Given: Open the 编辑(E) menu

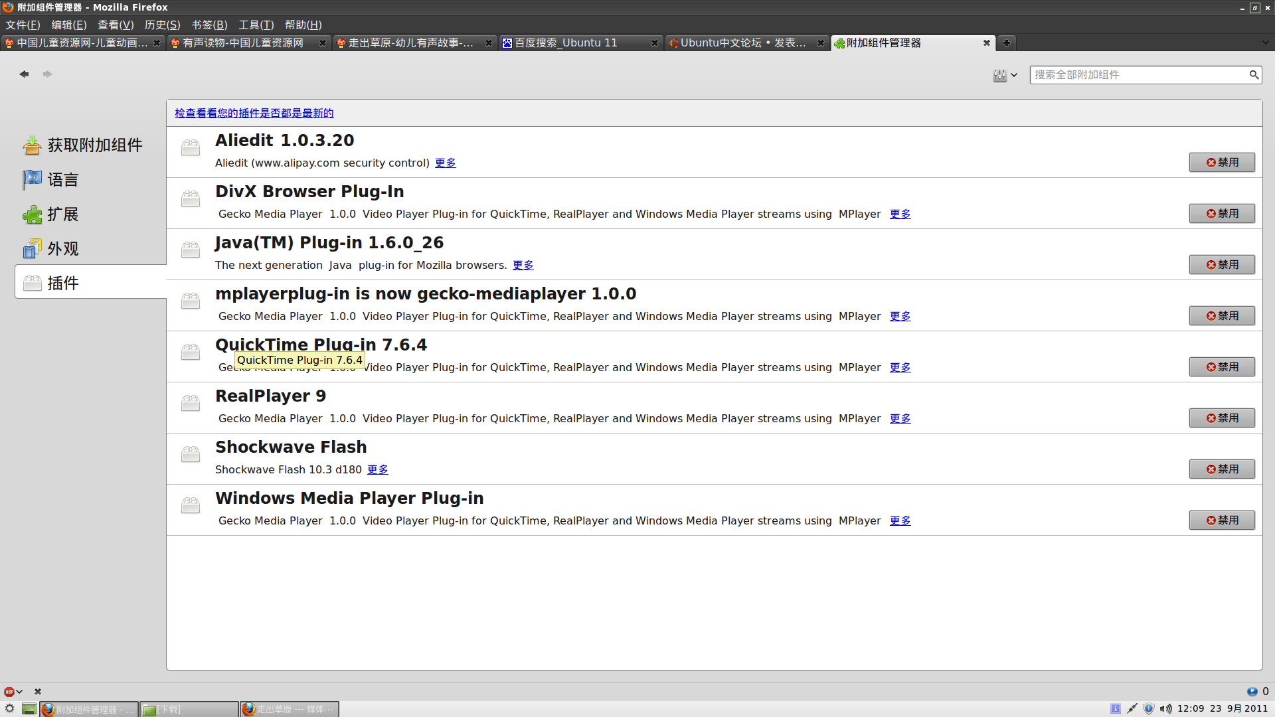Looking at the screenshot, I should [69, 25].
